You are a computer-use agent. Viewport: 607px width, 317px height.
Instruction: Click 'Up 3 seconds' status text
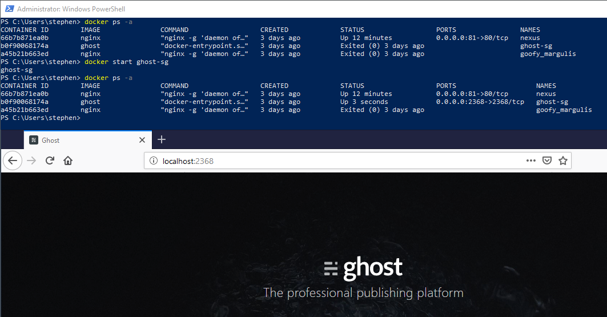[364, 102]
